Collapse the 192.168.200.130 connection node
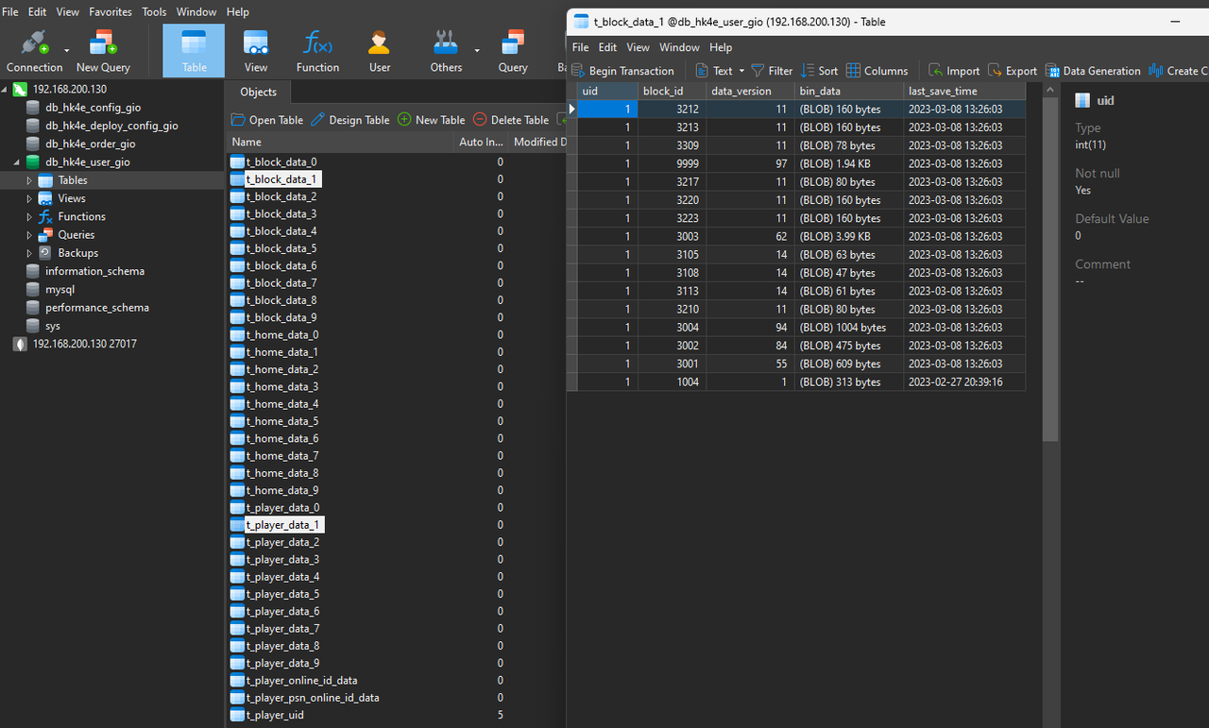 coord(6,89)
